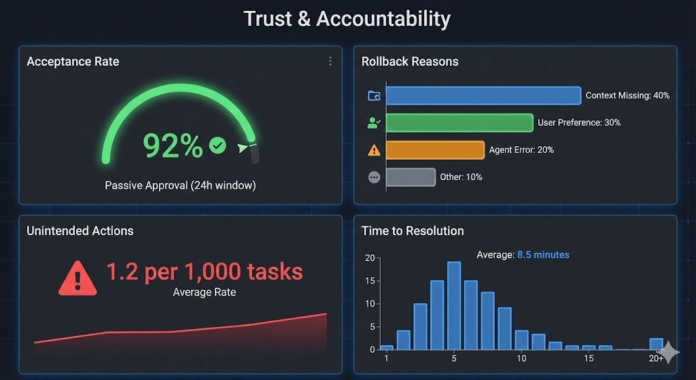The image size is (696, 380).
Task: Select the gray Other 10% bar
Action: (411, 177)
